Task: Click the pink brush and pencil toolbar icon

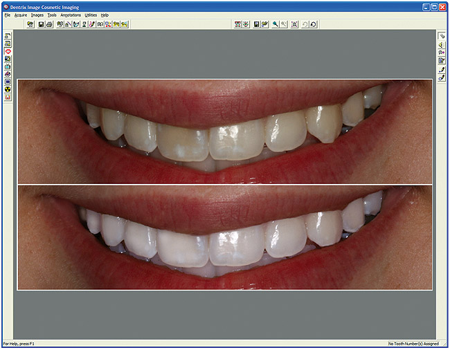Action: pyautogui.click(x=92, y=24)
